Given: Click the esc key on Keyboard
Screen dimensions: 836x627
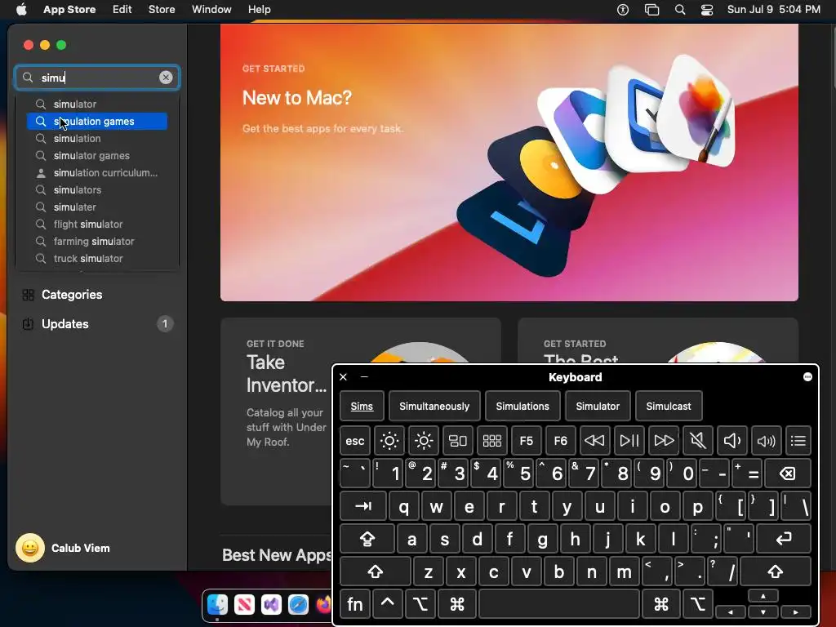Looking at the screenshot, I should (355, 440).
